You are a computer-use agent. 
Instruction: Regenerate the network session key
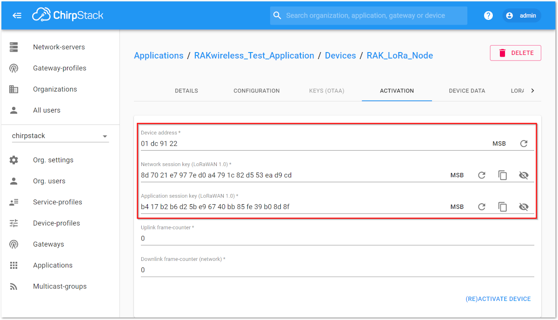482,175
